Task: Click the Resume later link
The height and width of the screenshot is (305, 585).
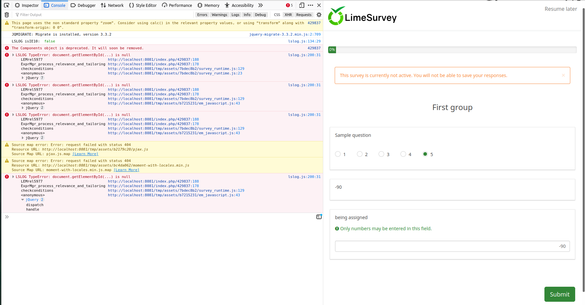Action: (x=560, y=9)
